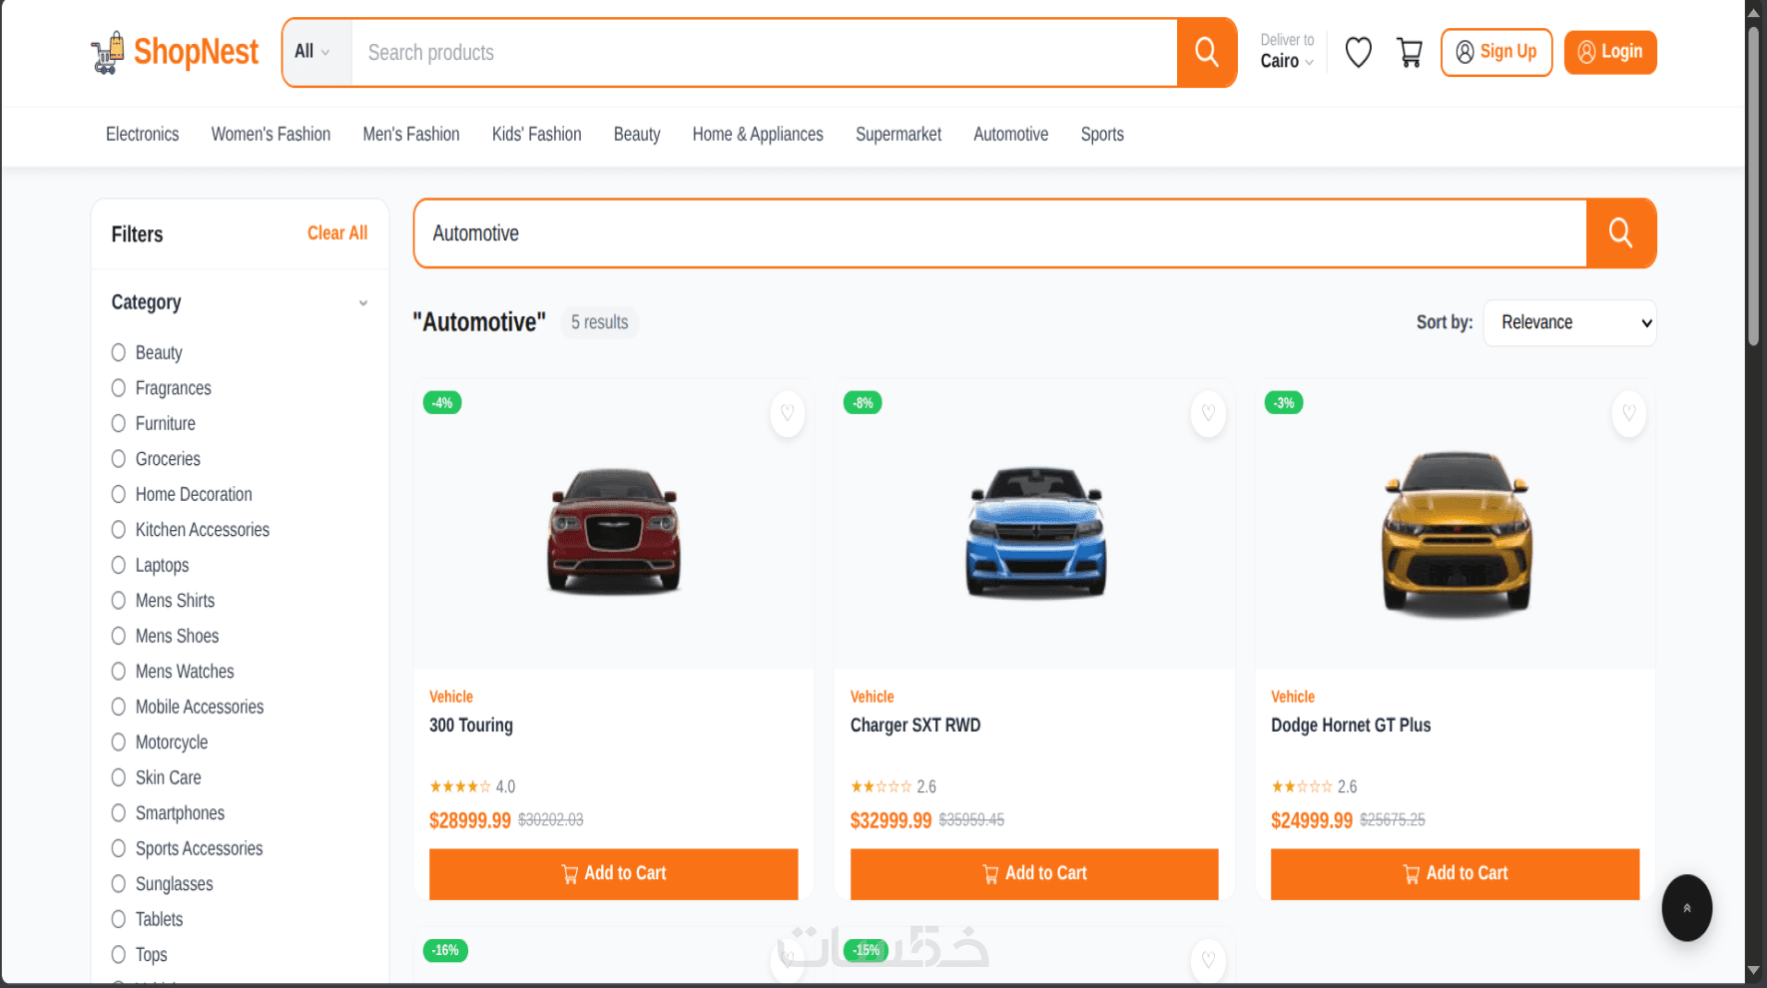Open the Home & Appliances menu

758,135
